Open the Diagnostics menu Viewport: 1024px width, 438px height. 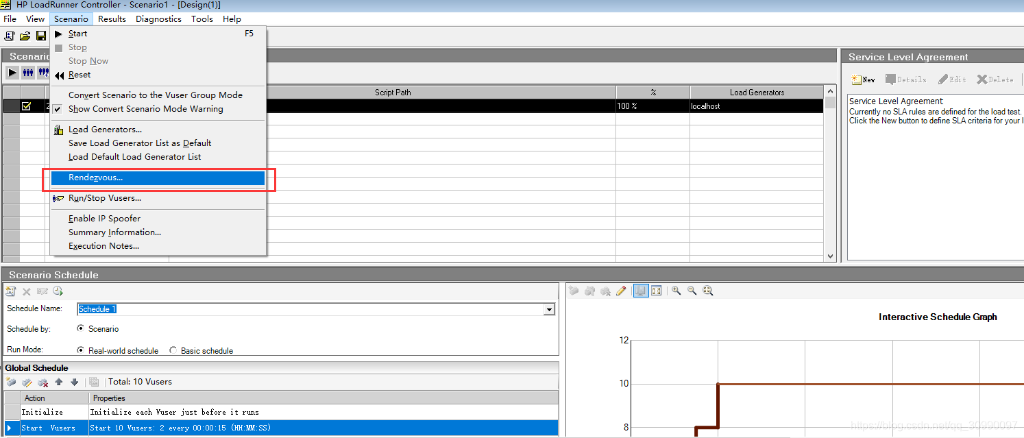(x=158, y=19)
